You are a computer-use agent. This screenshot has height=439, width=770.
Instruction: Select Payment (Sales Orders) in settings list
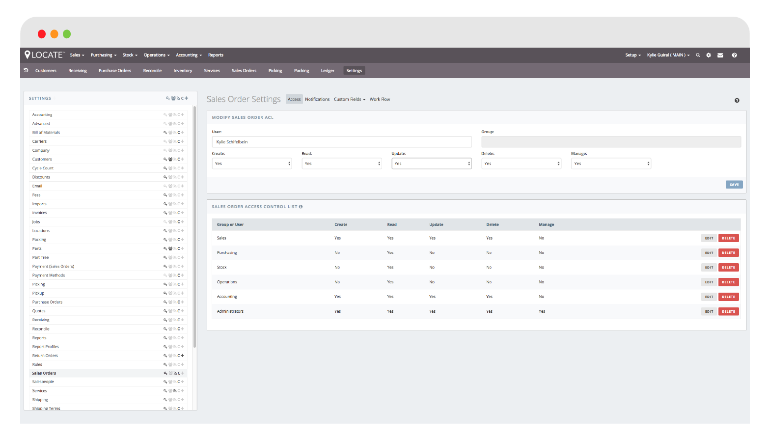tap(53, 266)
